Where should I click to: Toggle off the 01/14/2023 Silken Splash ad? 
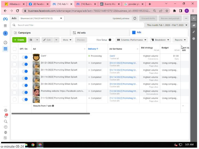tap(25, 78)
